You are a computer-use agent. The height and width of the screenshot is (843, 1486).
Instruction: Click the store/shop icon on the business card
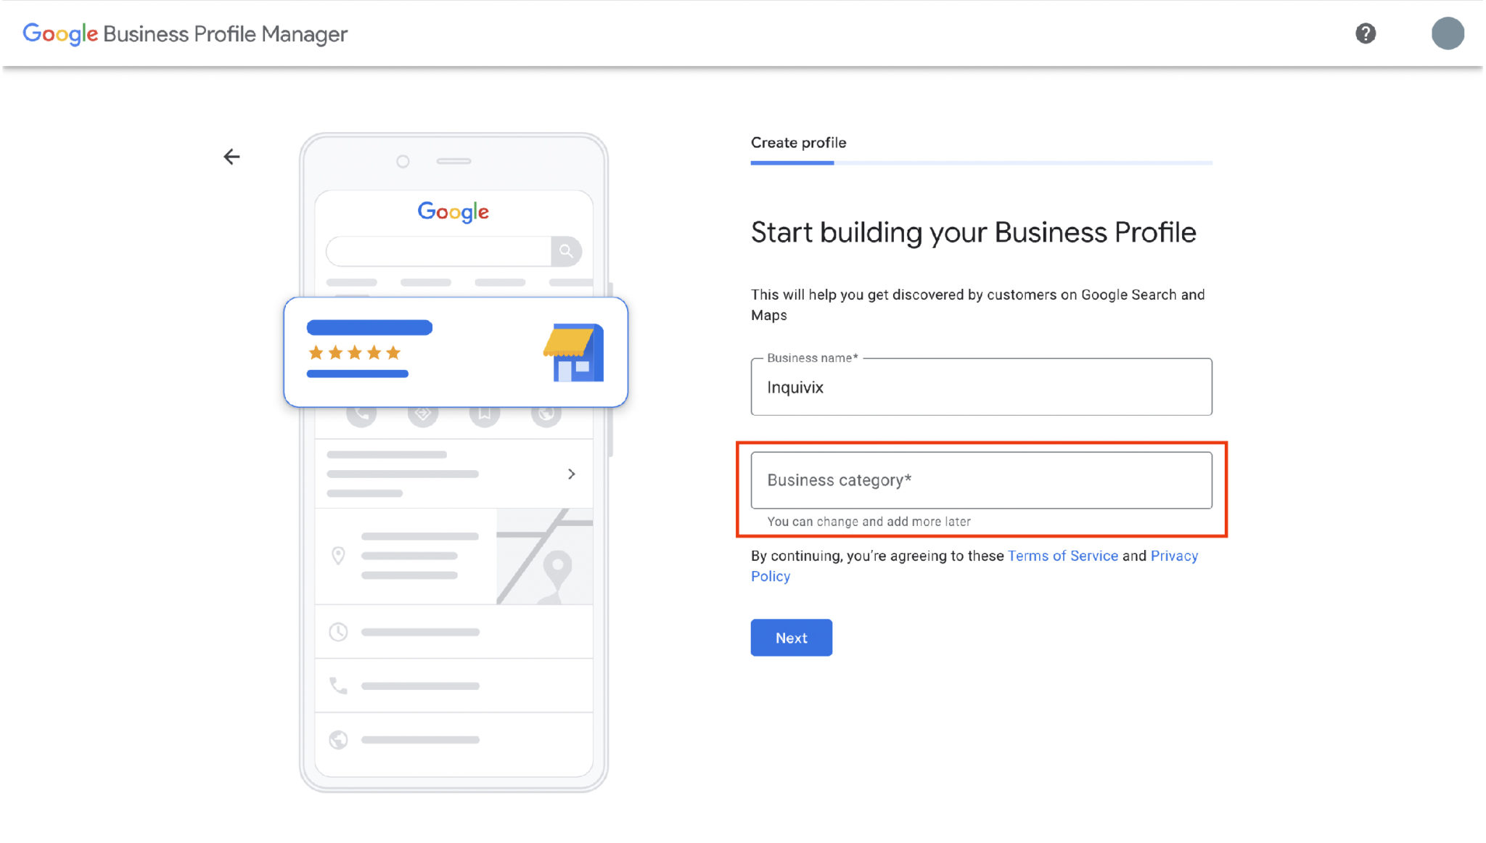click(x=572, y=352)
